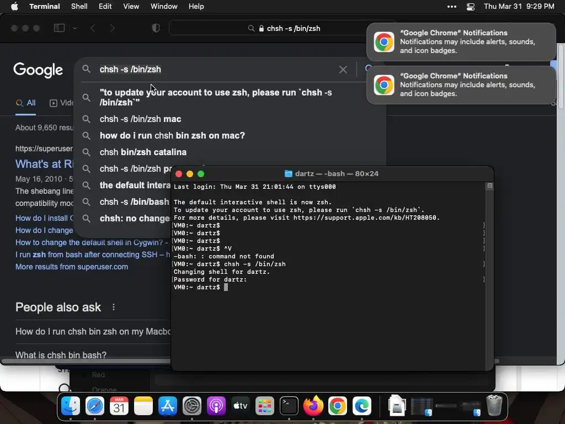Screen dimensions: 565x424
Task: Open System Preferences from the Dock
Action: pos(191,406)
